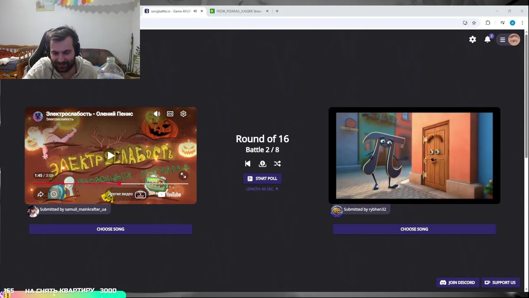The width and height of the screenshot is (529, 298).
Task: Close the songbattle.io tab
Action: tap(202, 11)
